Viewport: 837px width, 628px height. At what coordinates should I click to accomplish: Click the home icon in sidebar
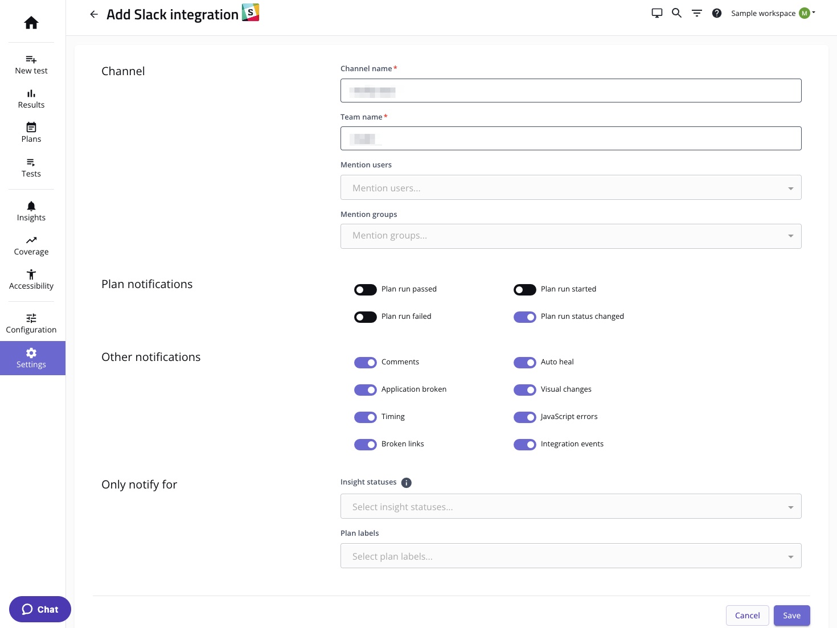[x=31, y=23]
